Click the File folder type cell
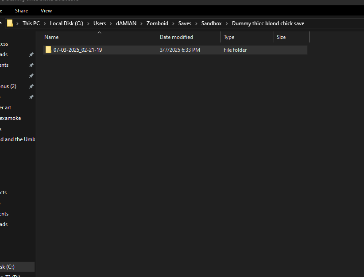 point(235,50)
